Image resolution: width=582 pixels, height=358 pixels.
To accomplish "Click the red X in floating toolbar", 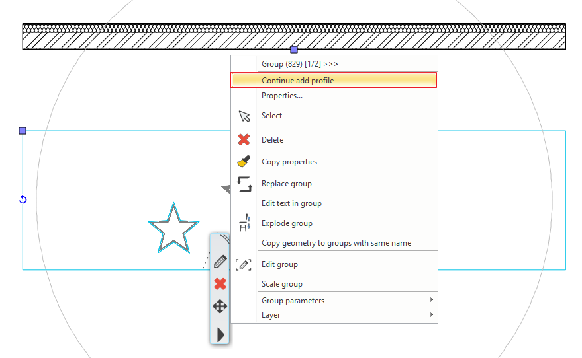I will pyautogui.click(x=220, y=284).
